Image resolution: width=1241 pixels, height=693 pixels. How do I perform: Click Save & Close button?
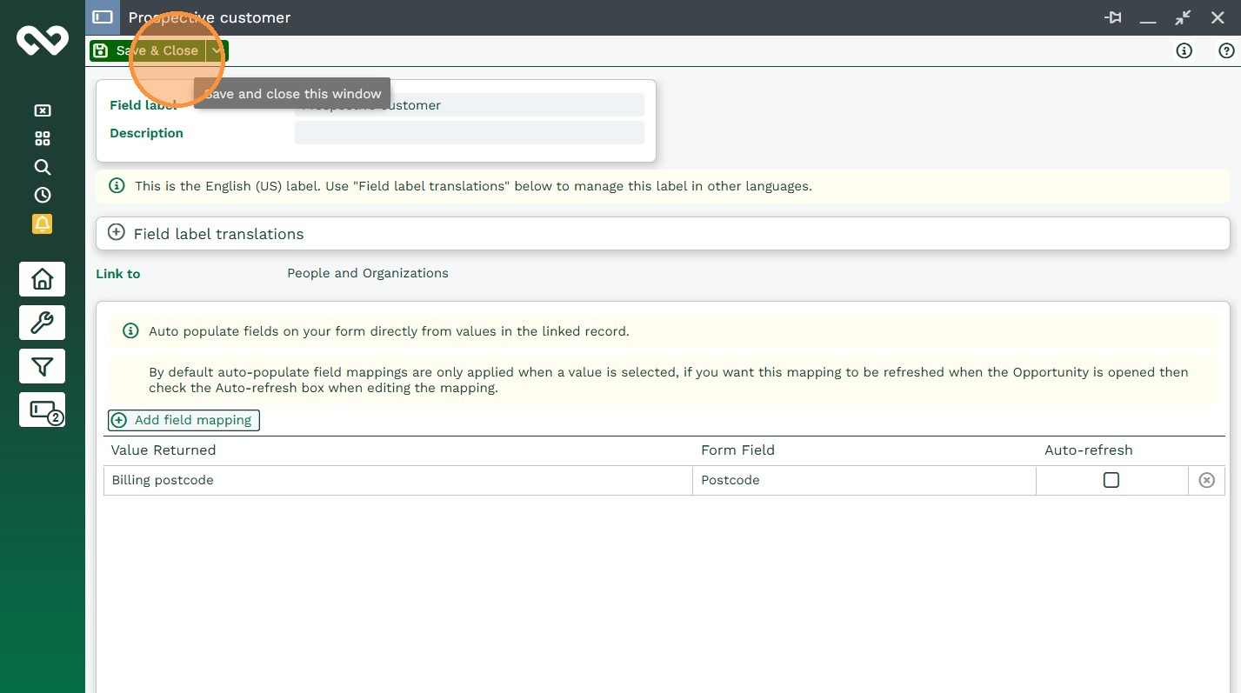pyautogui.click(x=148, y=50)
